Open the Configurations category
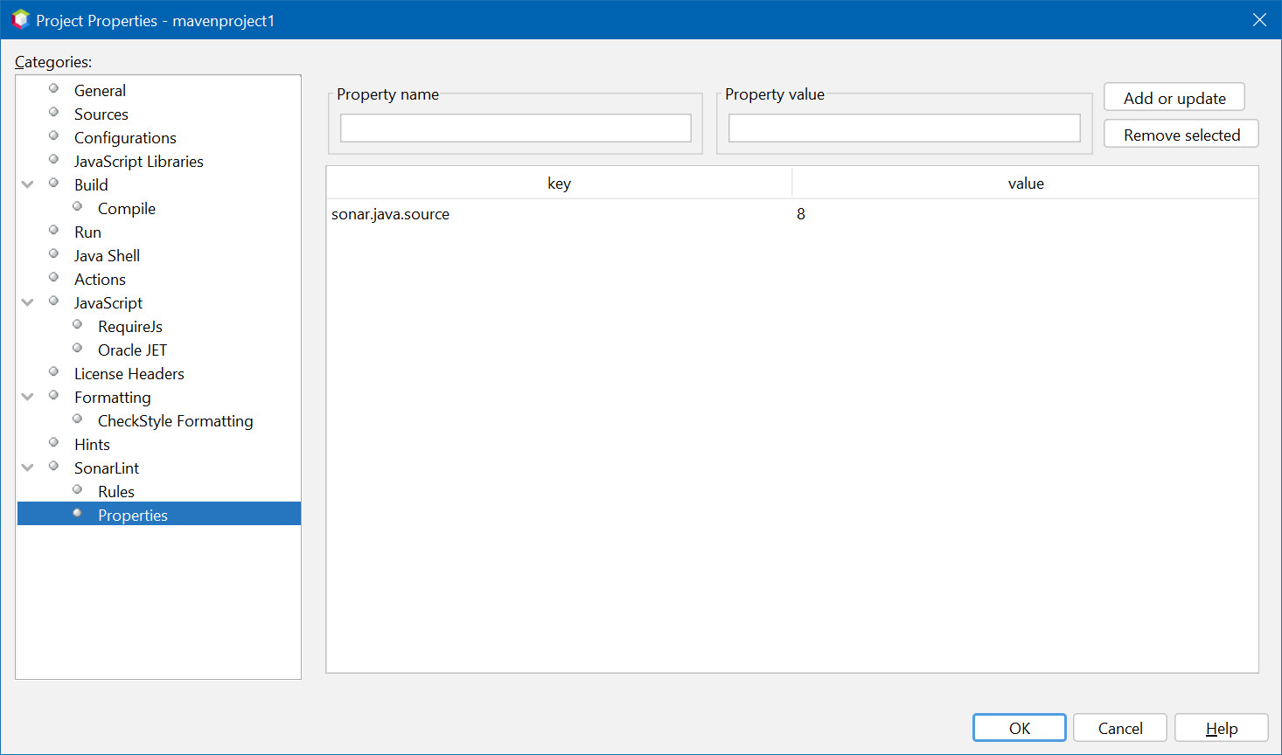The height and width of the screenshot is (755, 1282). pos(125,138)
